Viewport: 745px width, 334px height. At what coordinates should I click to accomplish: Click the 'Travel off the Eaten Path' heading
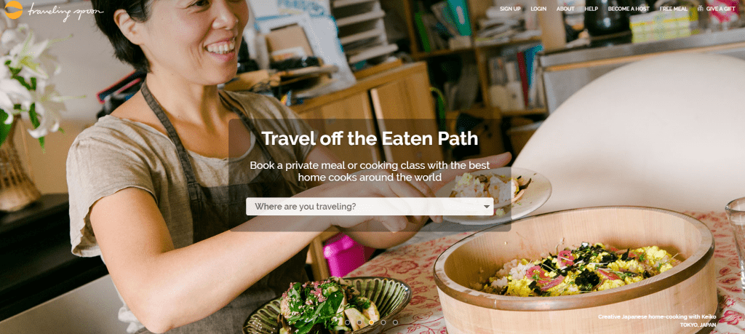[370, 138]
